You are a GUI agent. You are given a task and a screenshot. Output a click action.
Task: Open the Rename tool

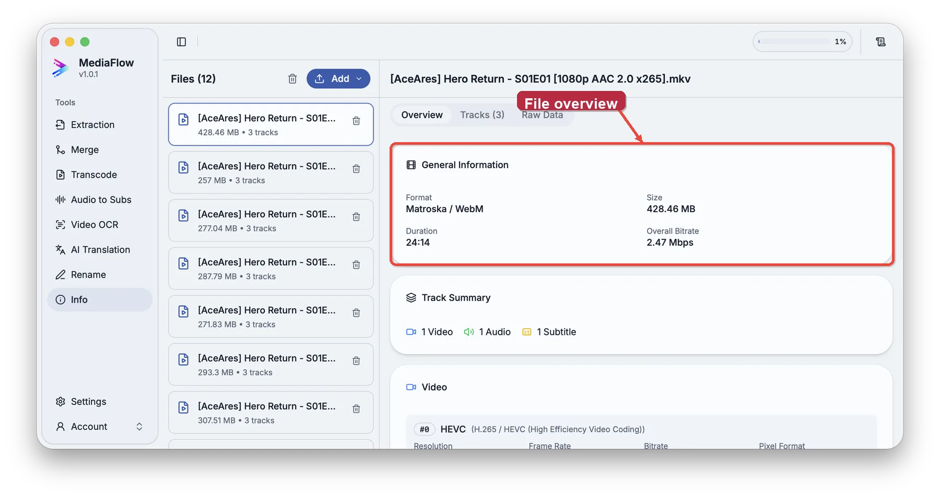[99, 275]
